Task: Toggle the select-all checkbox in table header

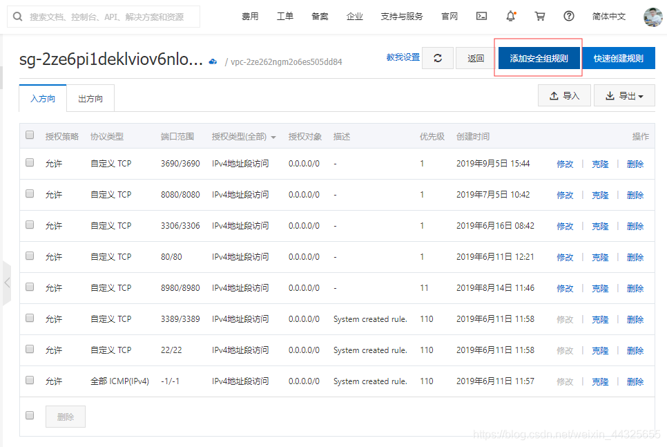Action: tap(30, 135)
